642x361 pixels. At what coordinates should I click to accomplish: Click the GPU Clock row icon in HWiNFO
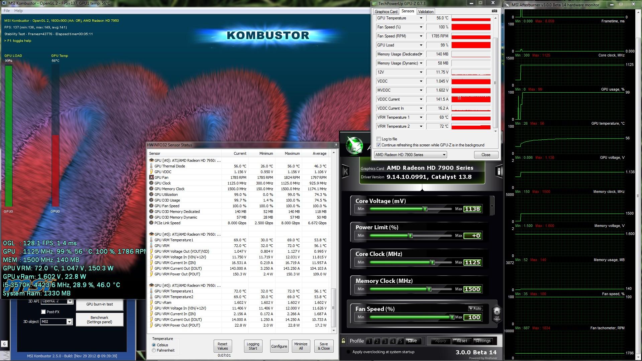(151, 183)
